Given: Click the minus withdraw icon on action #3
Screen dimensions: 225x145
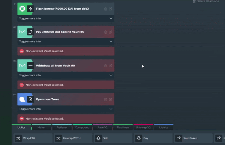Looking at the screenshot, I should [x=30, y=66].
